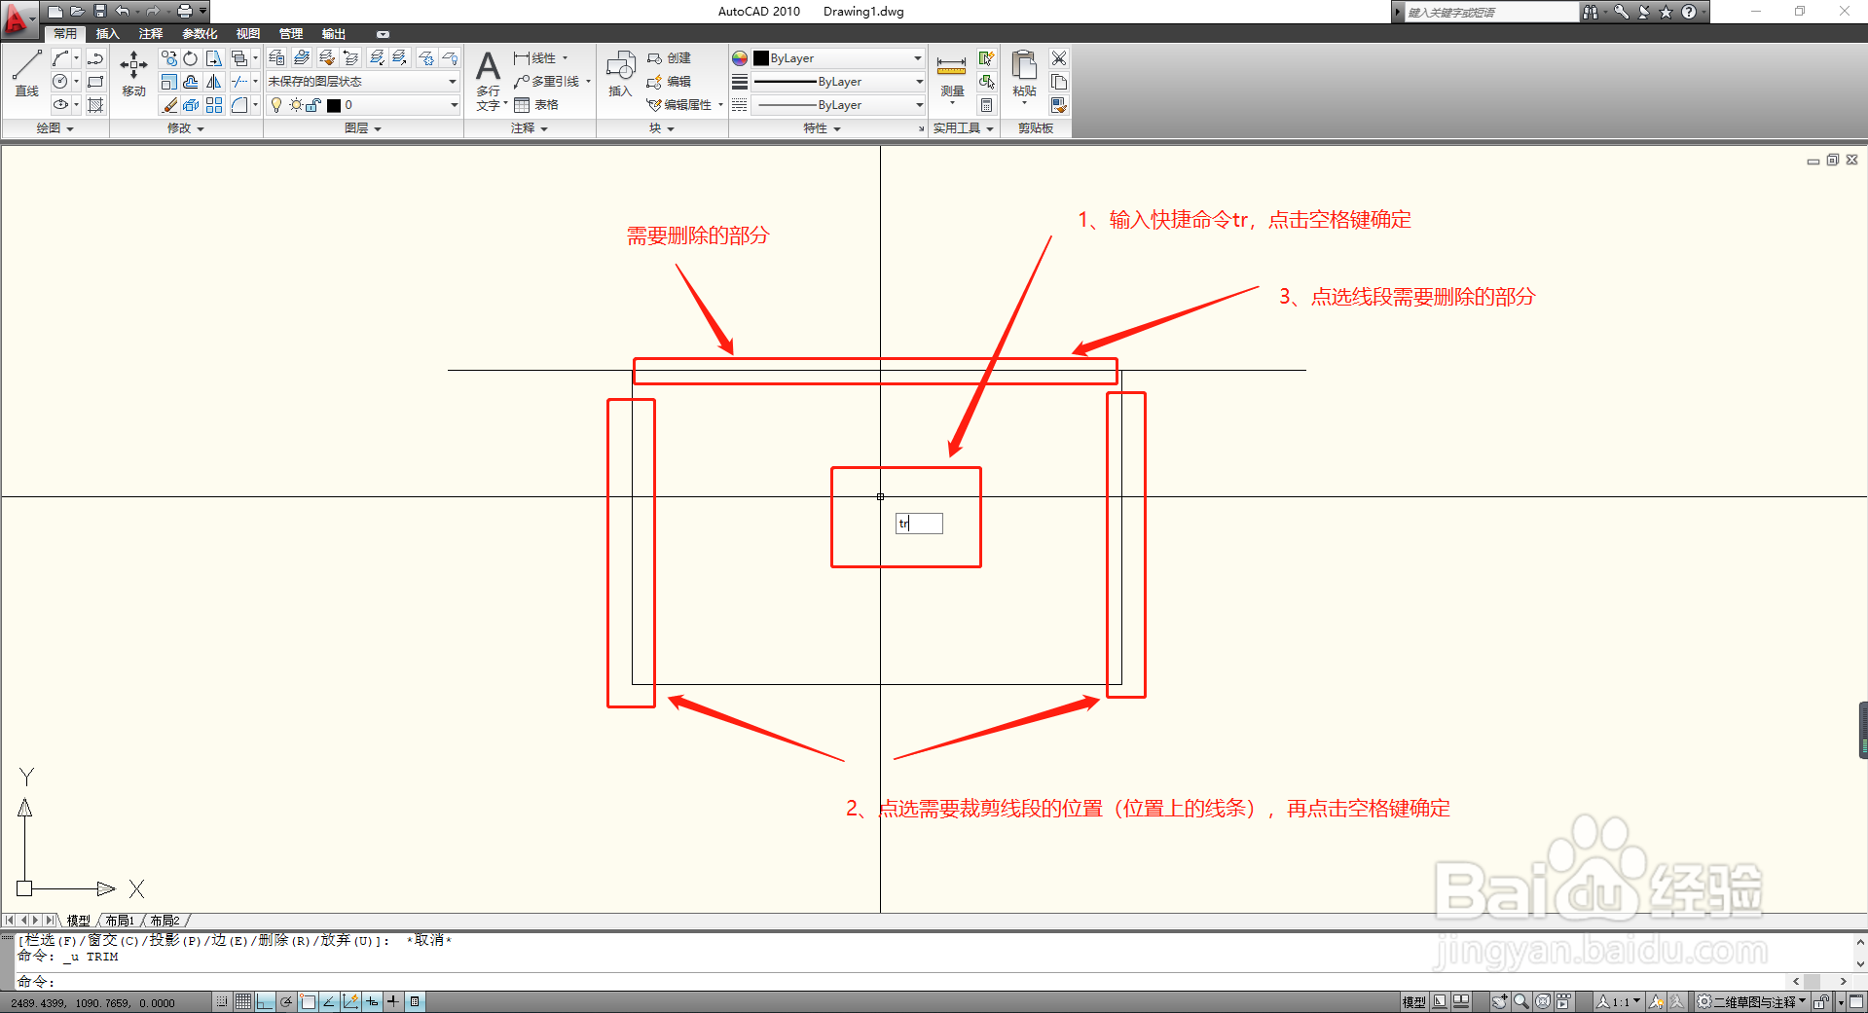The image size is (1868, 1013).
Task: Select the Offset tool icon
Action: coord(191,82)
